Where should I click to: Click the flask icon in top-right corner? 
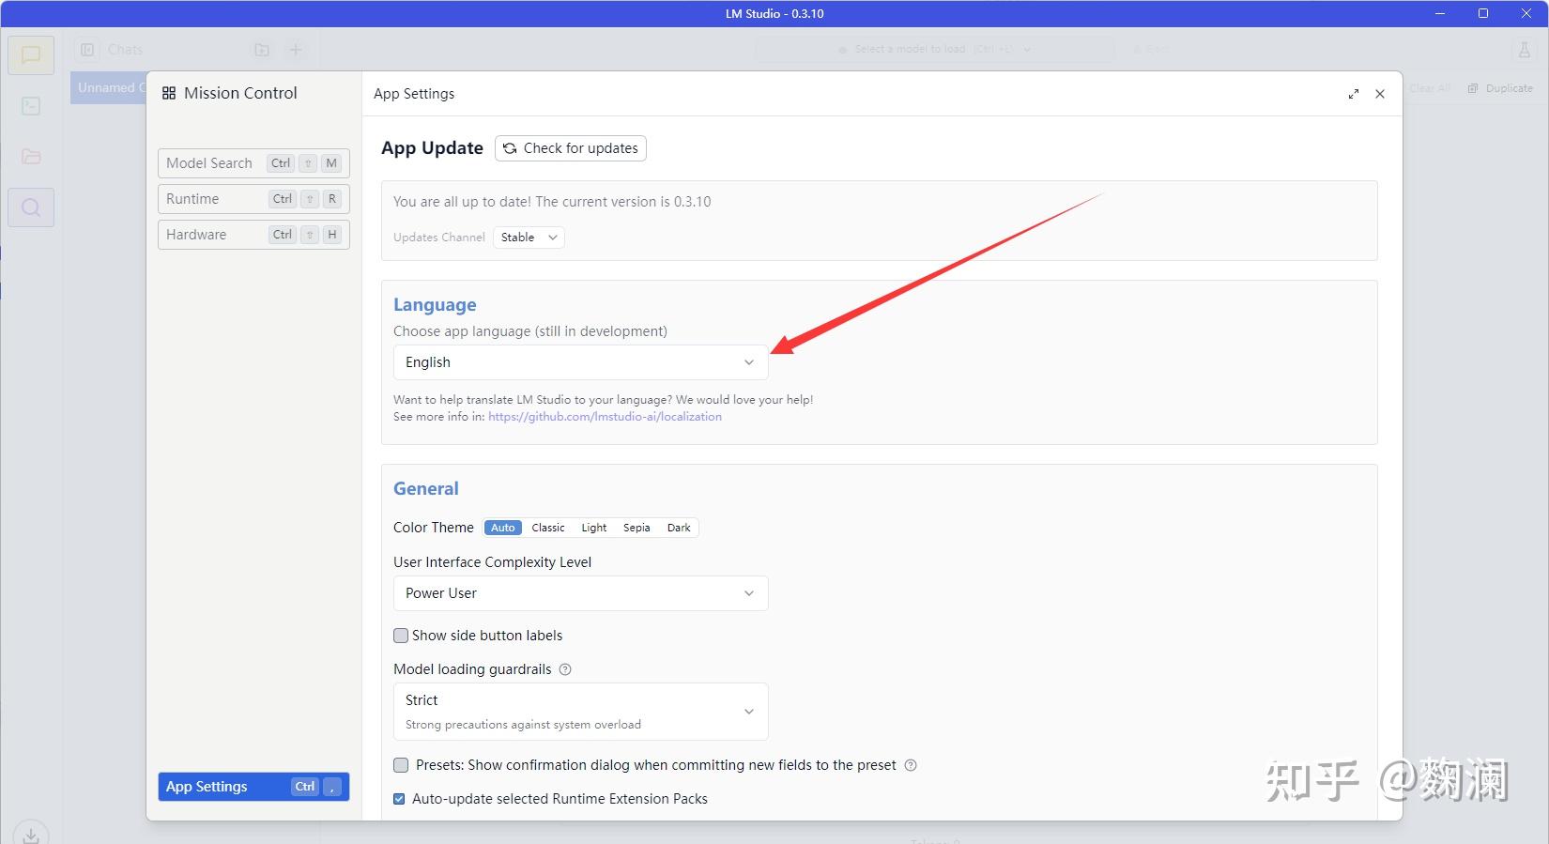tap(1525, 50)
